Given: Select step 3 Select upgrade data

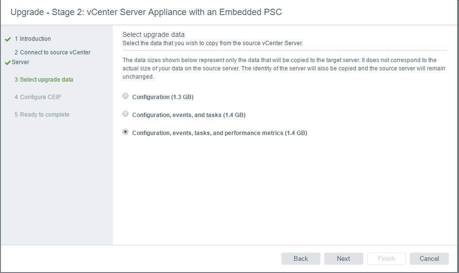Looking at the screenshot, I should tap(47, 80).
